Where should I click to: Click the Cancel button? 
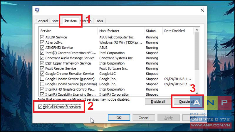[x=144, y=118]
